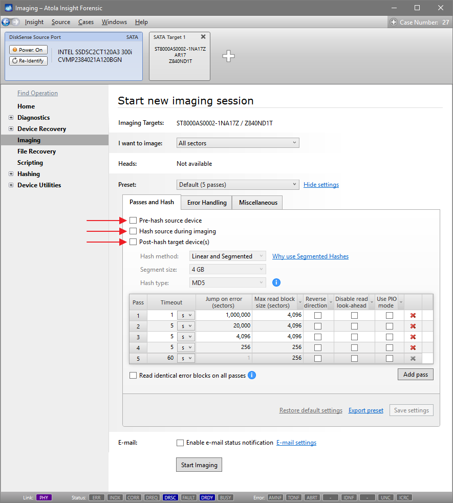Close the SATA Target 1 device panel

[203, 37]
